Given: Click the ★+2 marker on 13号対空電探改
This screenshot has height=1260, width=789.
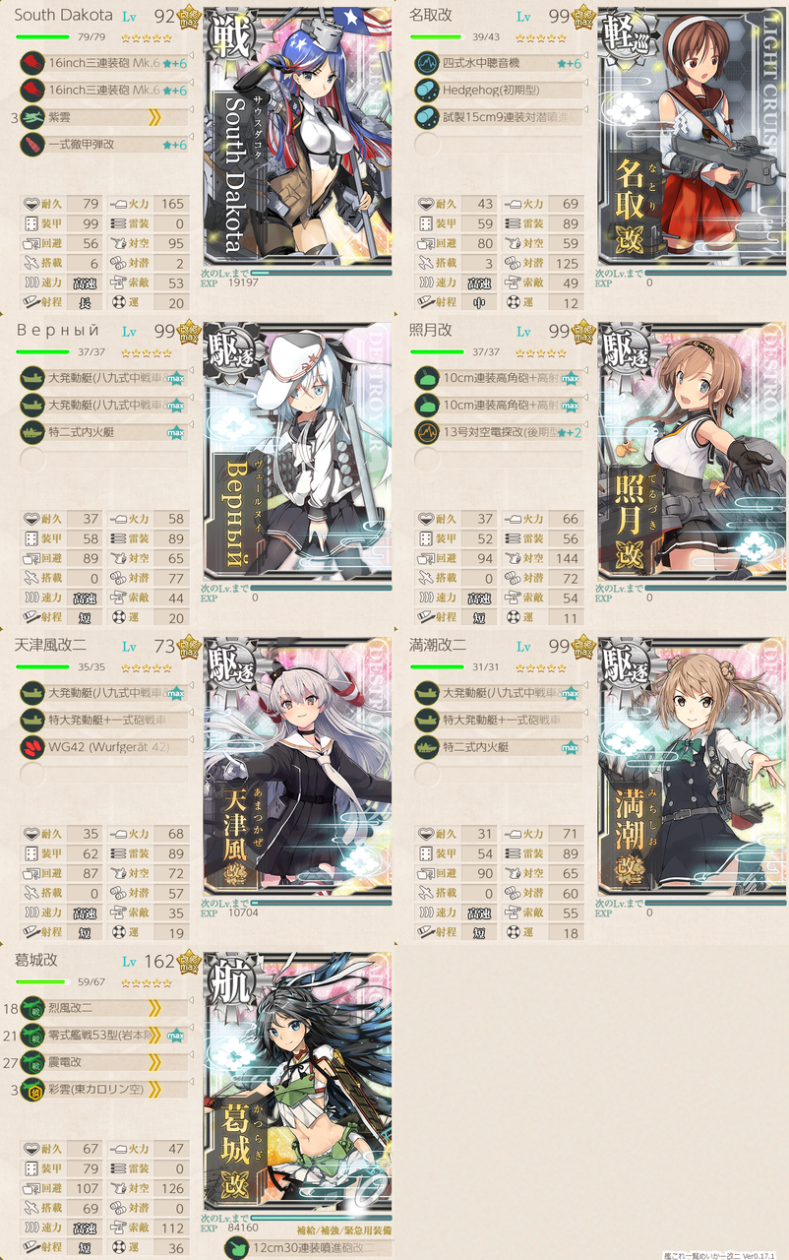Looking at the screenshot, I should [x=569, y=432].
